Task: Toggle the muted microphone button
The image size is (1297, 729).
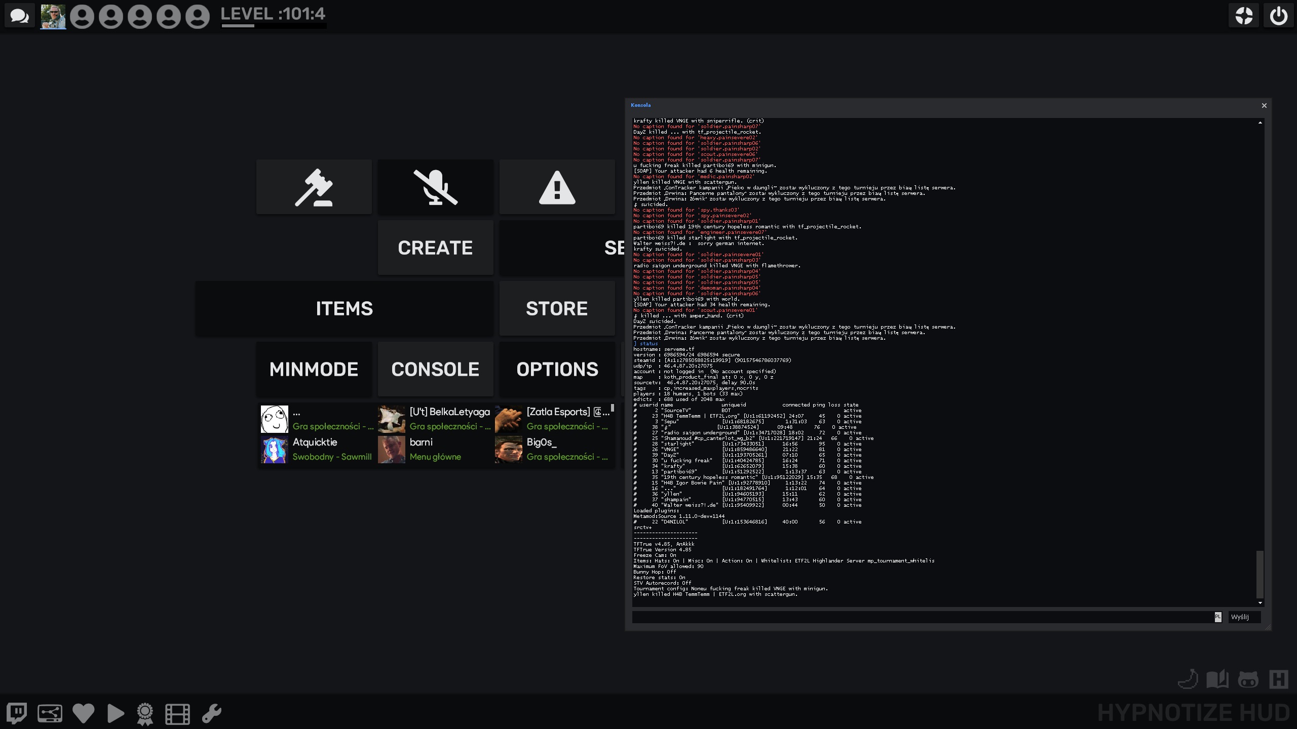Action: (x=435, y=187)
